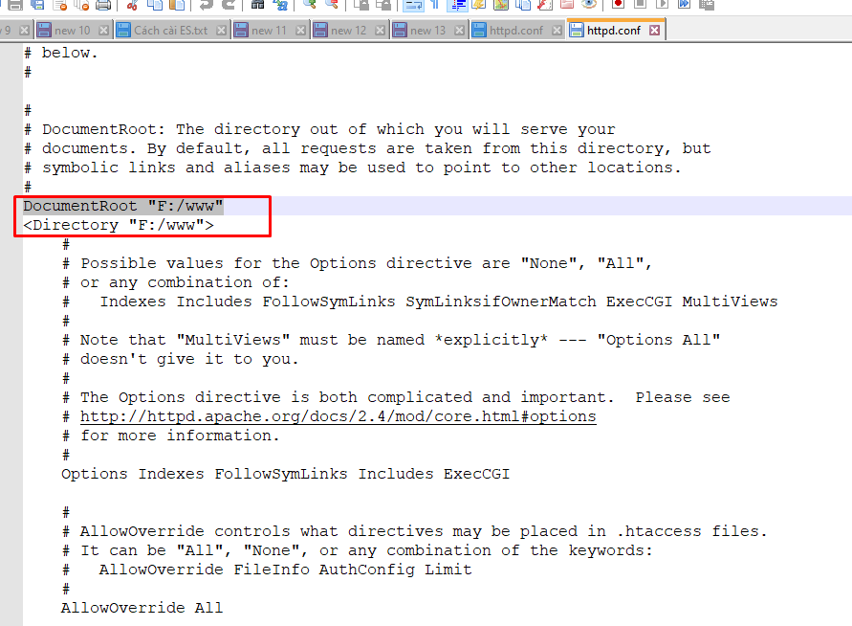Click the Run Macro Multiple Times icon
Viewport: 852px width, 626px height.
[x=686, y=5]
